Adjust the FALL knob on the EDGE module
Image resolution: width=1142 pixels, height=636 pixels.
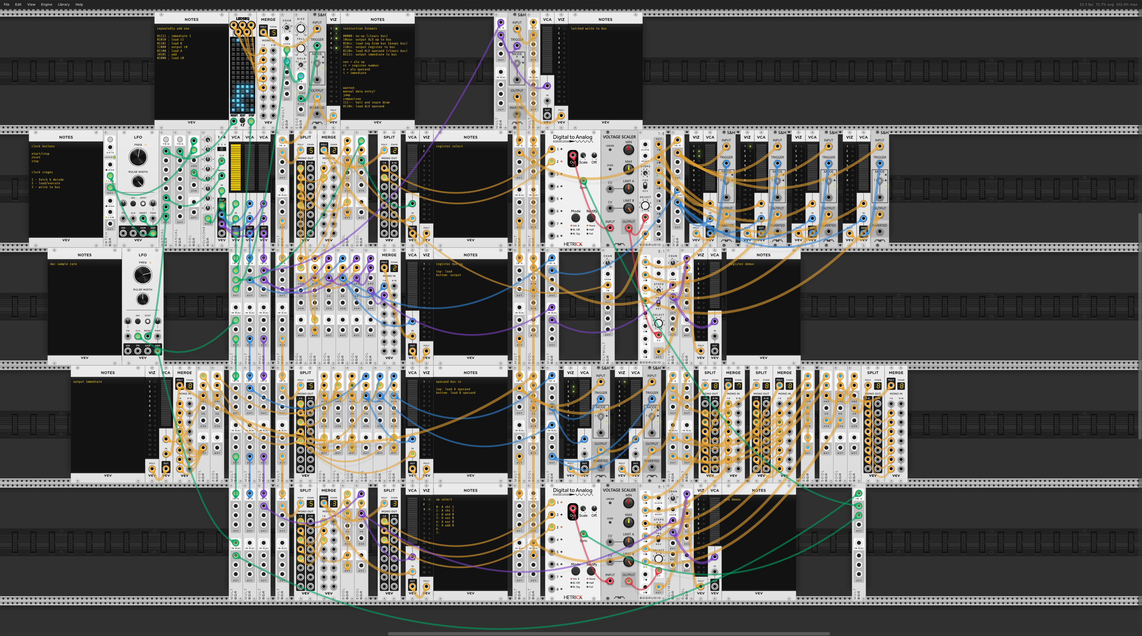coord(301,48)
